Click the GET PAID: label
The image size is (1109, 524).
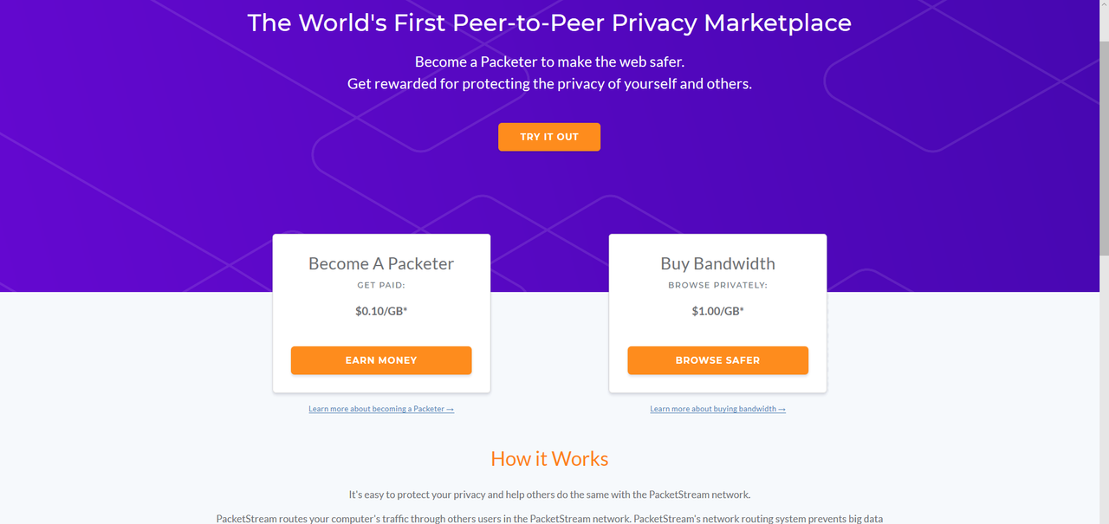(381, 285)
